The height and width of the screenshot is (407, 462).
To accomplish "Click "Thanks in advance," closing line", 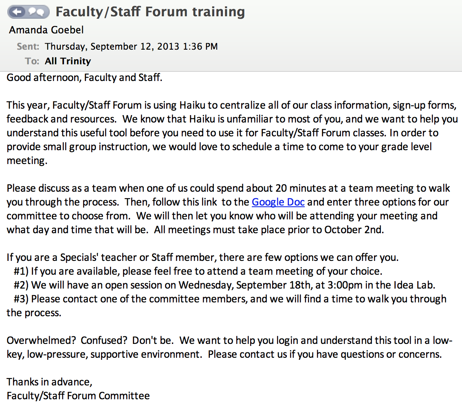I will (50, 382).
